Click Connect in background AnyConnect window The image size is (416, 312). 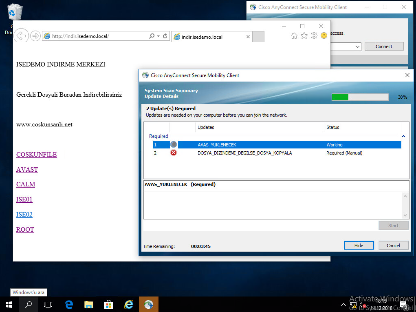(x=384, y=46)
